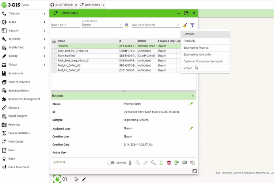This screenshot has width=274, height=183.
Task: Select the Test_Int_06Feb_02 row
Action: coord(116,66)
